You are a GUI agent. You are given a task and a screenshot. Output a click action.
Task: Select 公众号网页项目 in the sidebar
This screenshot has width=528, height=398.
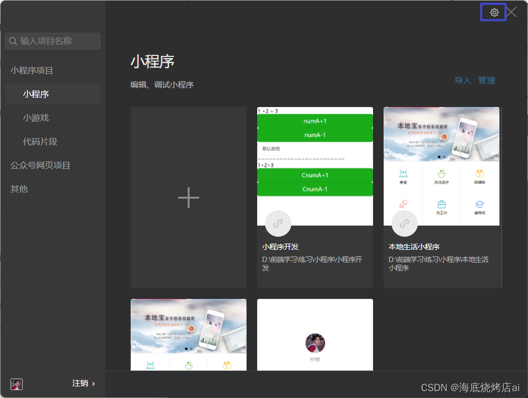(37, 165)
